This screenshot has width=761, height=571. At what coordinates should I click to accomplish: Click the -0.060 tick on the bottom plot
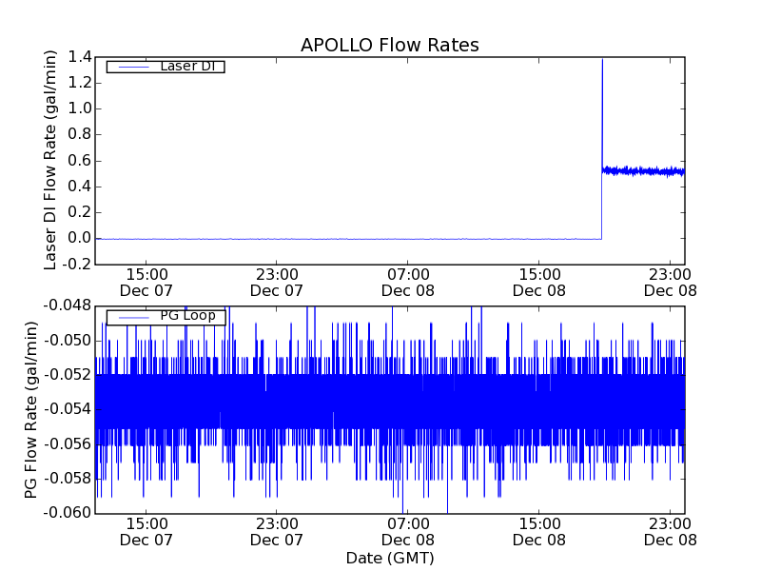point(68,513)
